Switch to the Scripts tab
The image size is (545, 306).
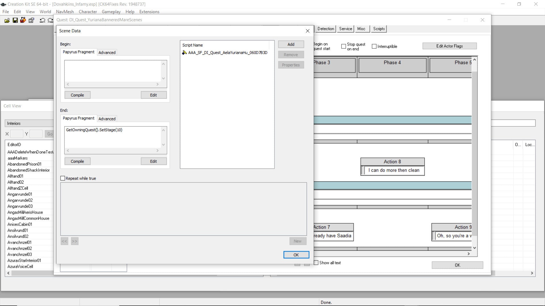tap(379, 29)
